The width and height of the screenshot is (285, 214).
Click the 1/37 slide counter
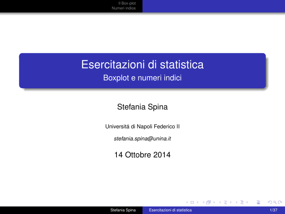point(274,210)
